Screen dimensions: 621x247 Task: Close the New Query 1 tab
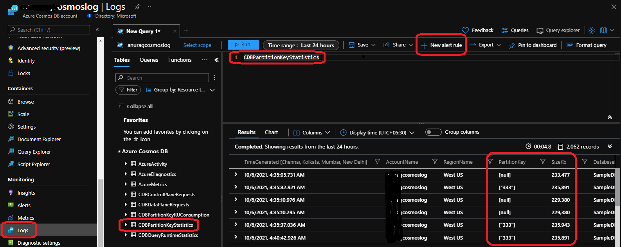point(175,31)
